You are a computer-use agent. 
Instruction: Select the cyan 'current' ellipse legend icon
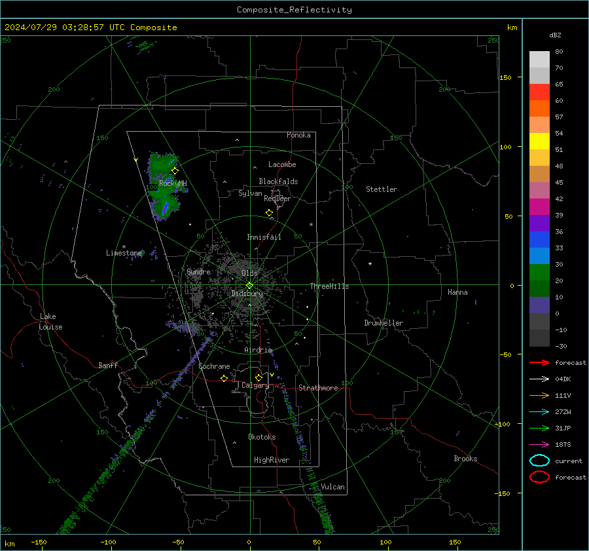(x=539, y=461)
